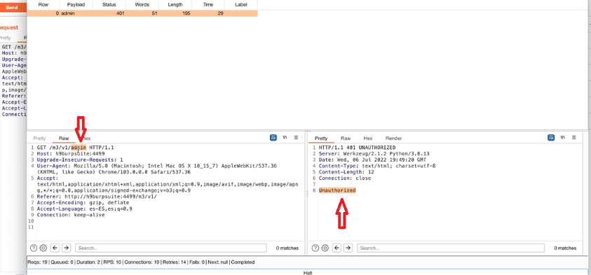
Task: Sort the results table by the Status column
Action: (x=109, y=5)
